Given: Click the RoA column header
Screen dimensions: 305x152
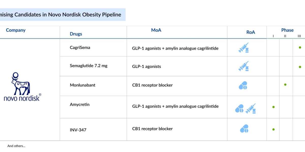Looking at the screenshot, I should click(x=251, y=32).
